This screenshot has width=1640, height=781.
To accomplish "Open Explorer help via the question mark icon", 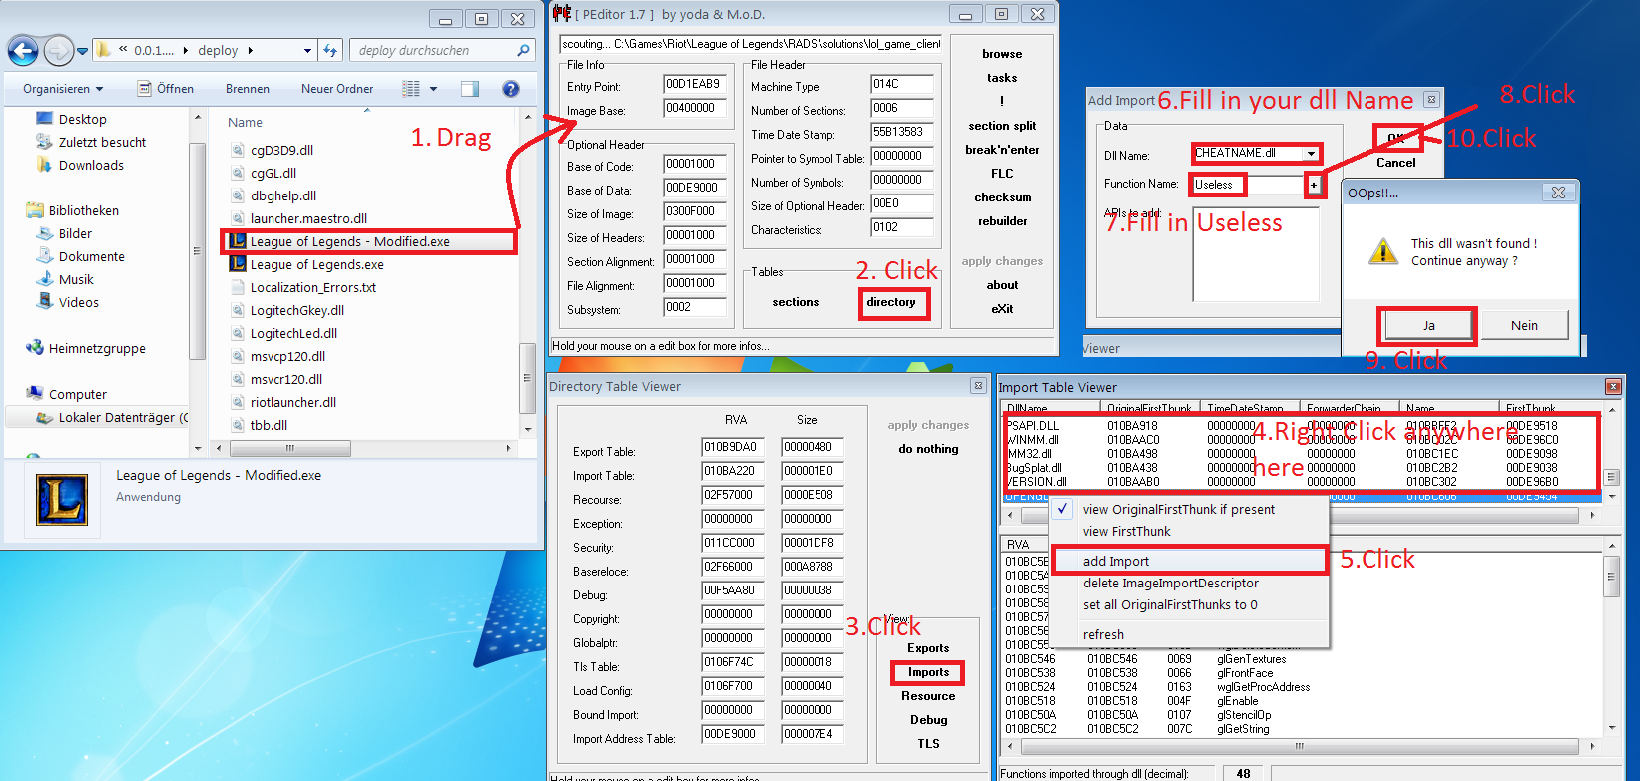I will click(x=510, y=89).
